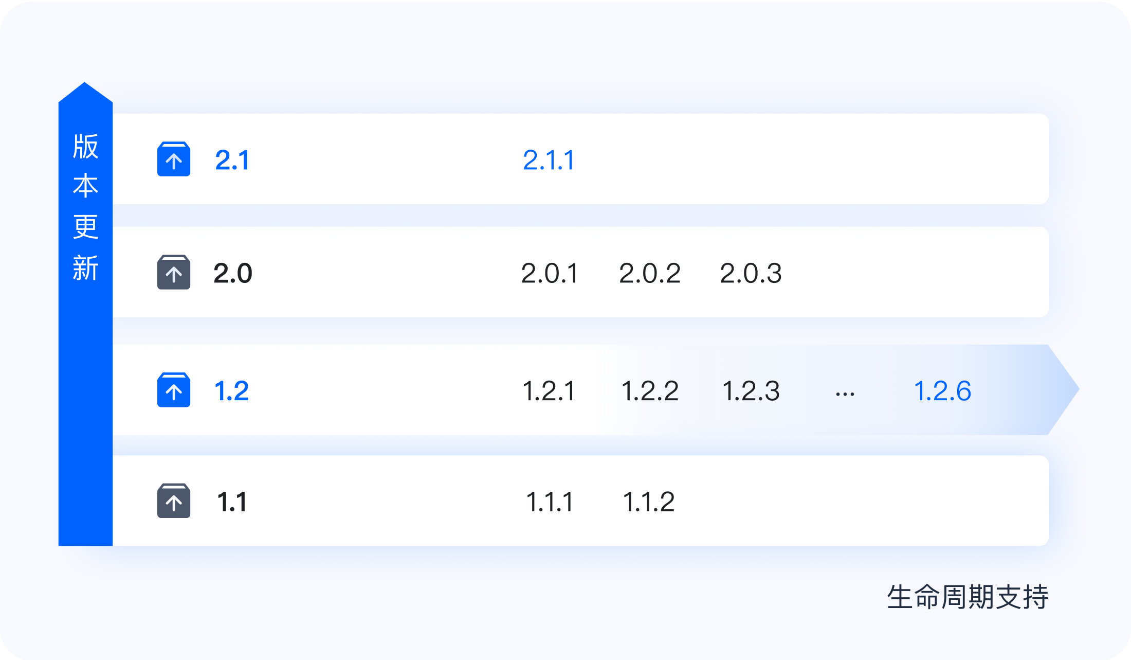This screenshot has width=1131, height=660.
Task: Click the 生命周期支持 label
Action: pyautogui.click(x=968, y=597)
